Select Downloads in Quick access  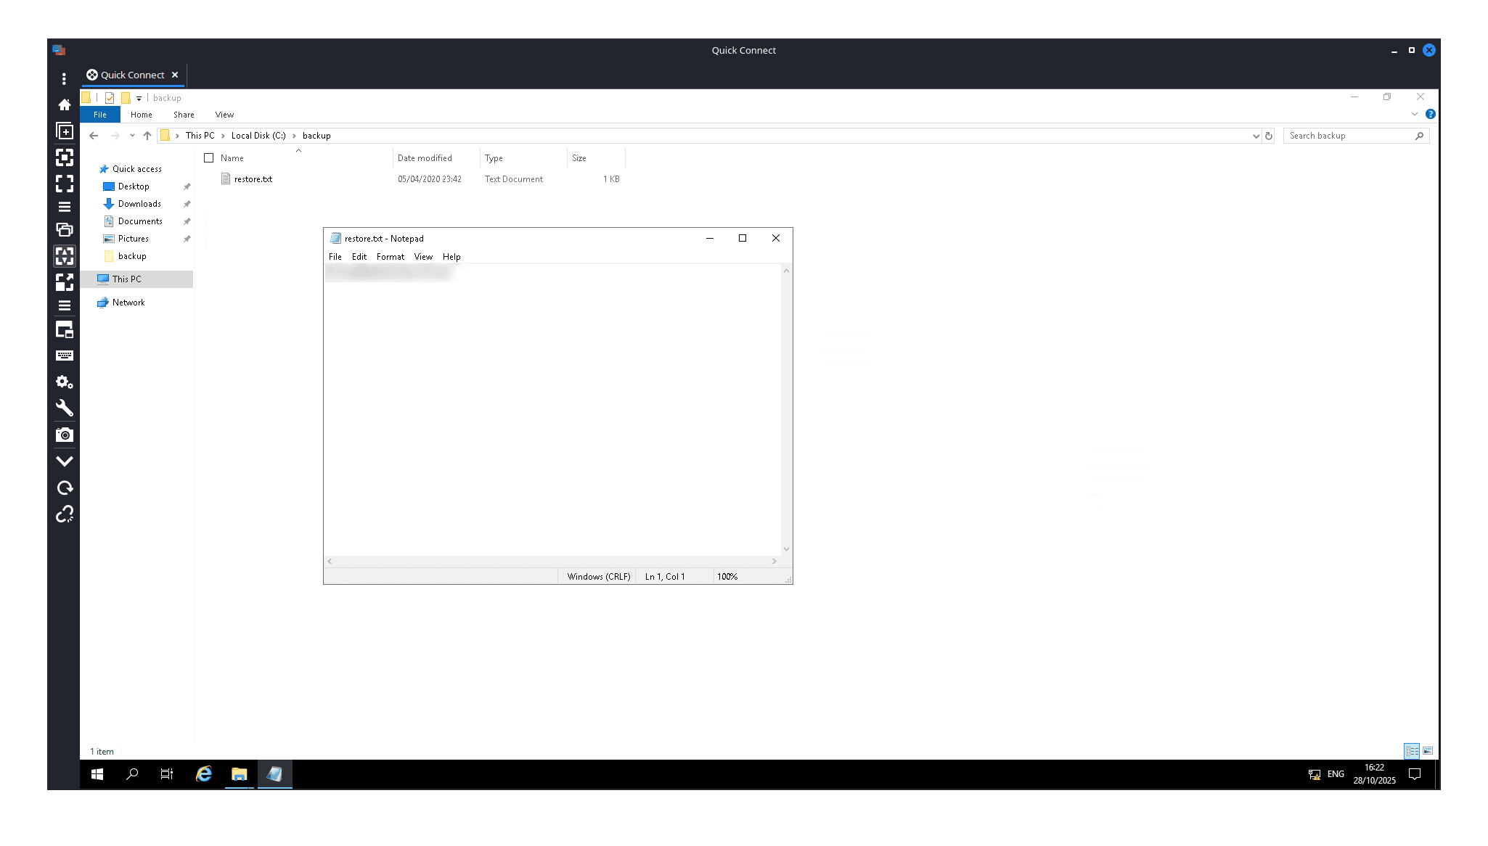139,204
